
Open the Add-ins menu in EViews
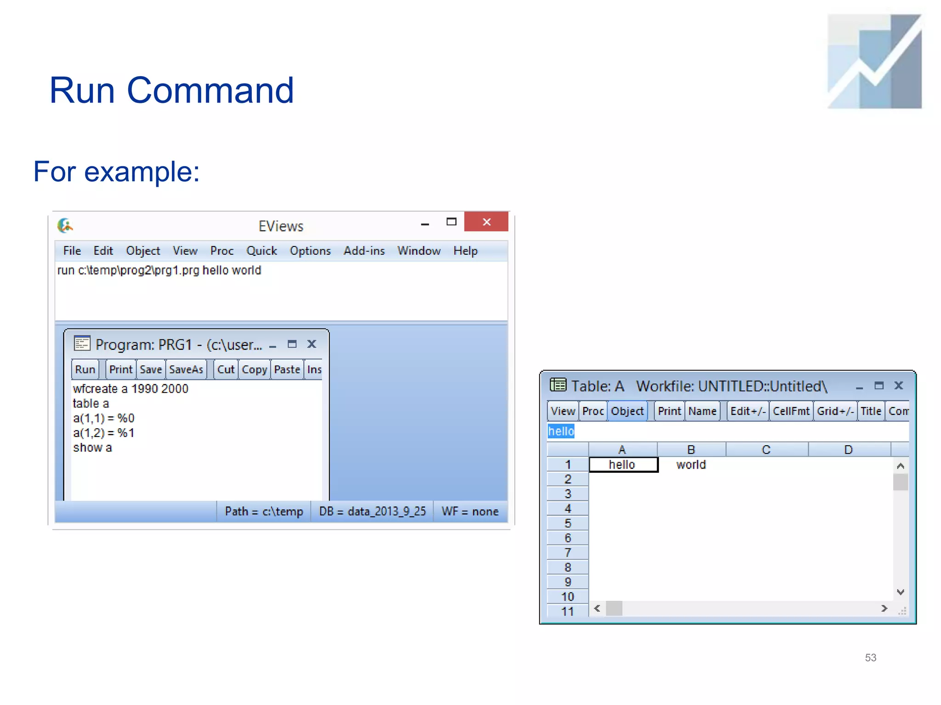coord(364,251)
